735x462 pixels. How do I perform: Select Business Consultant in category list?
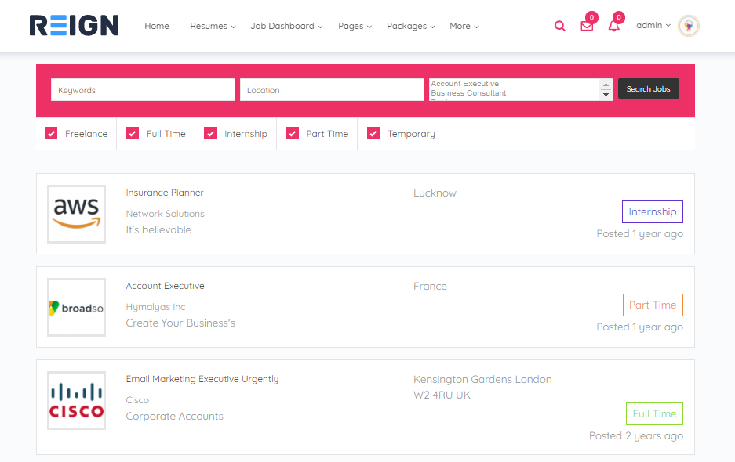coord(468,92)
